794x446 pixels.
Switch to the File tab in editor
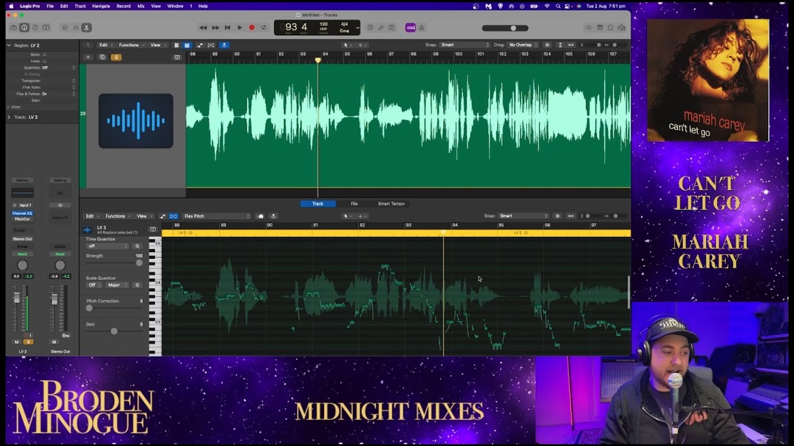[x=354, y=204]
